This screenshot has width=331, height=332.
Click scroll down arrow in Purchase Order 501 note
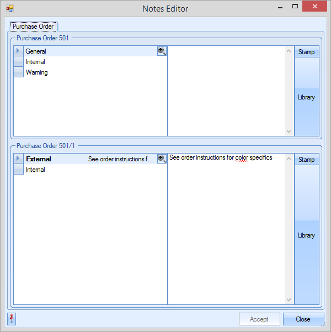coord(289,131)
